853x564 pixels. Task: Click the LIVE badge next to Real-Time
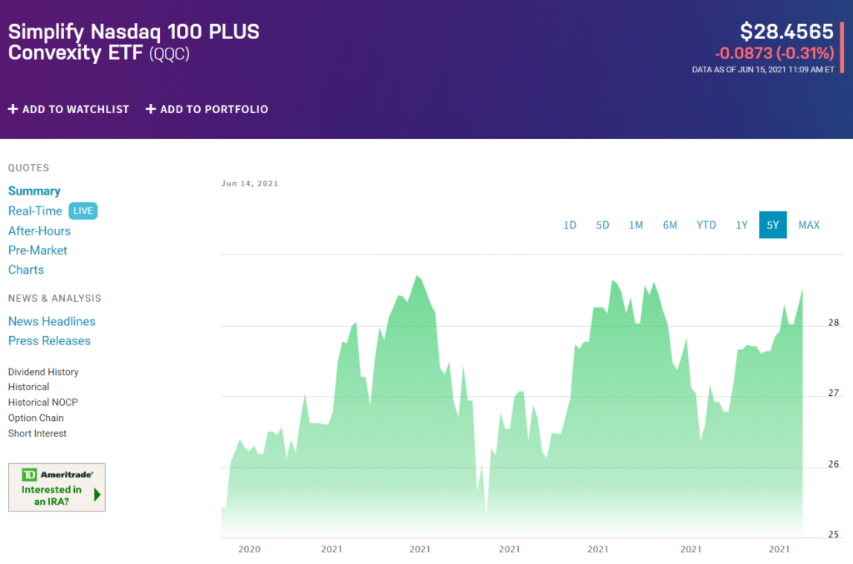83,211
